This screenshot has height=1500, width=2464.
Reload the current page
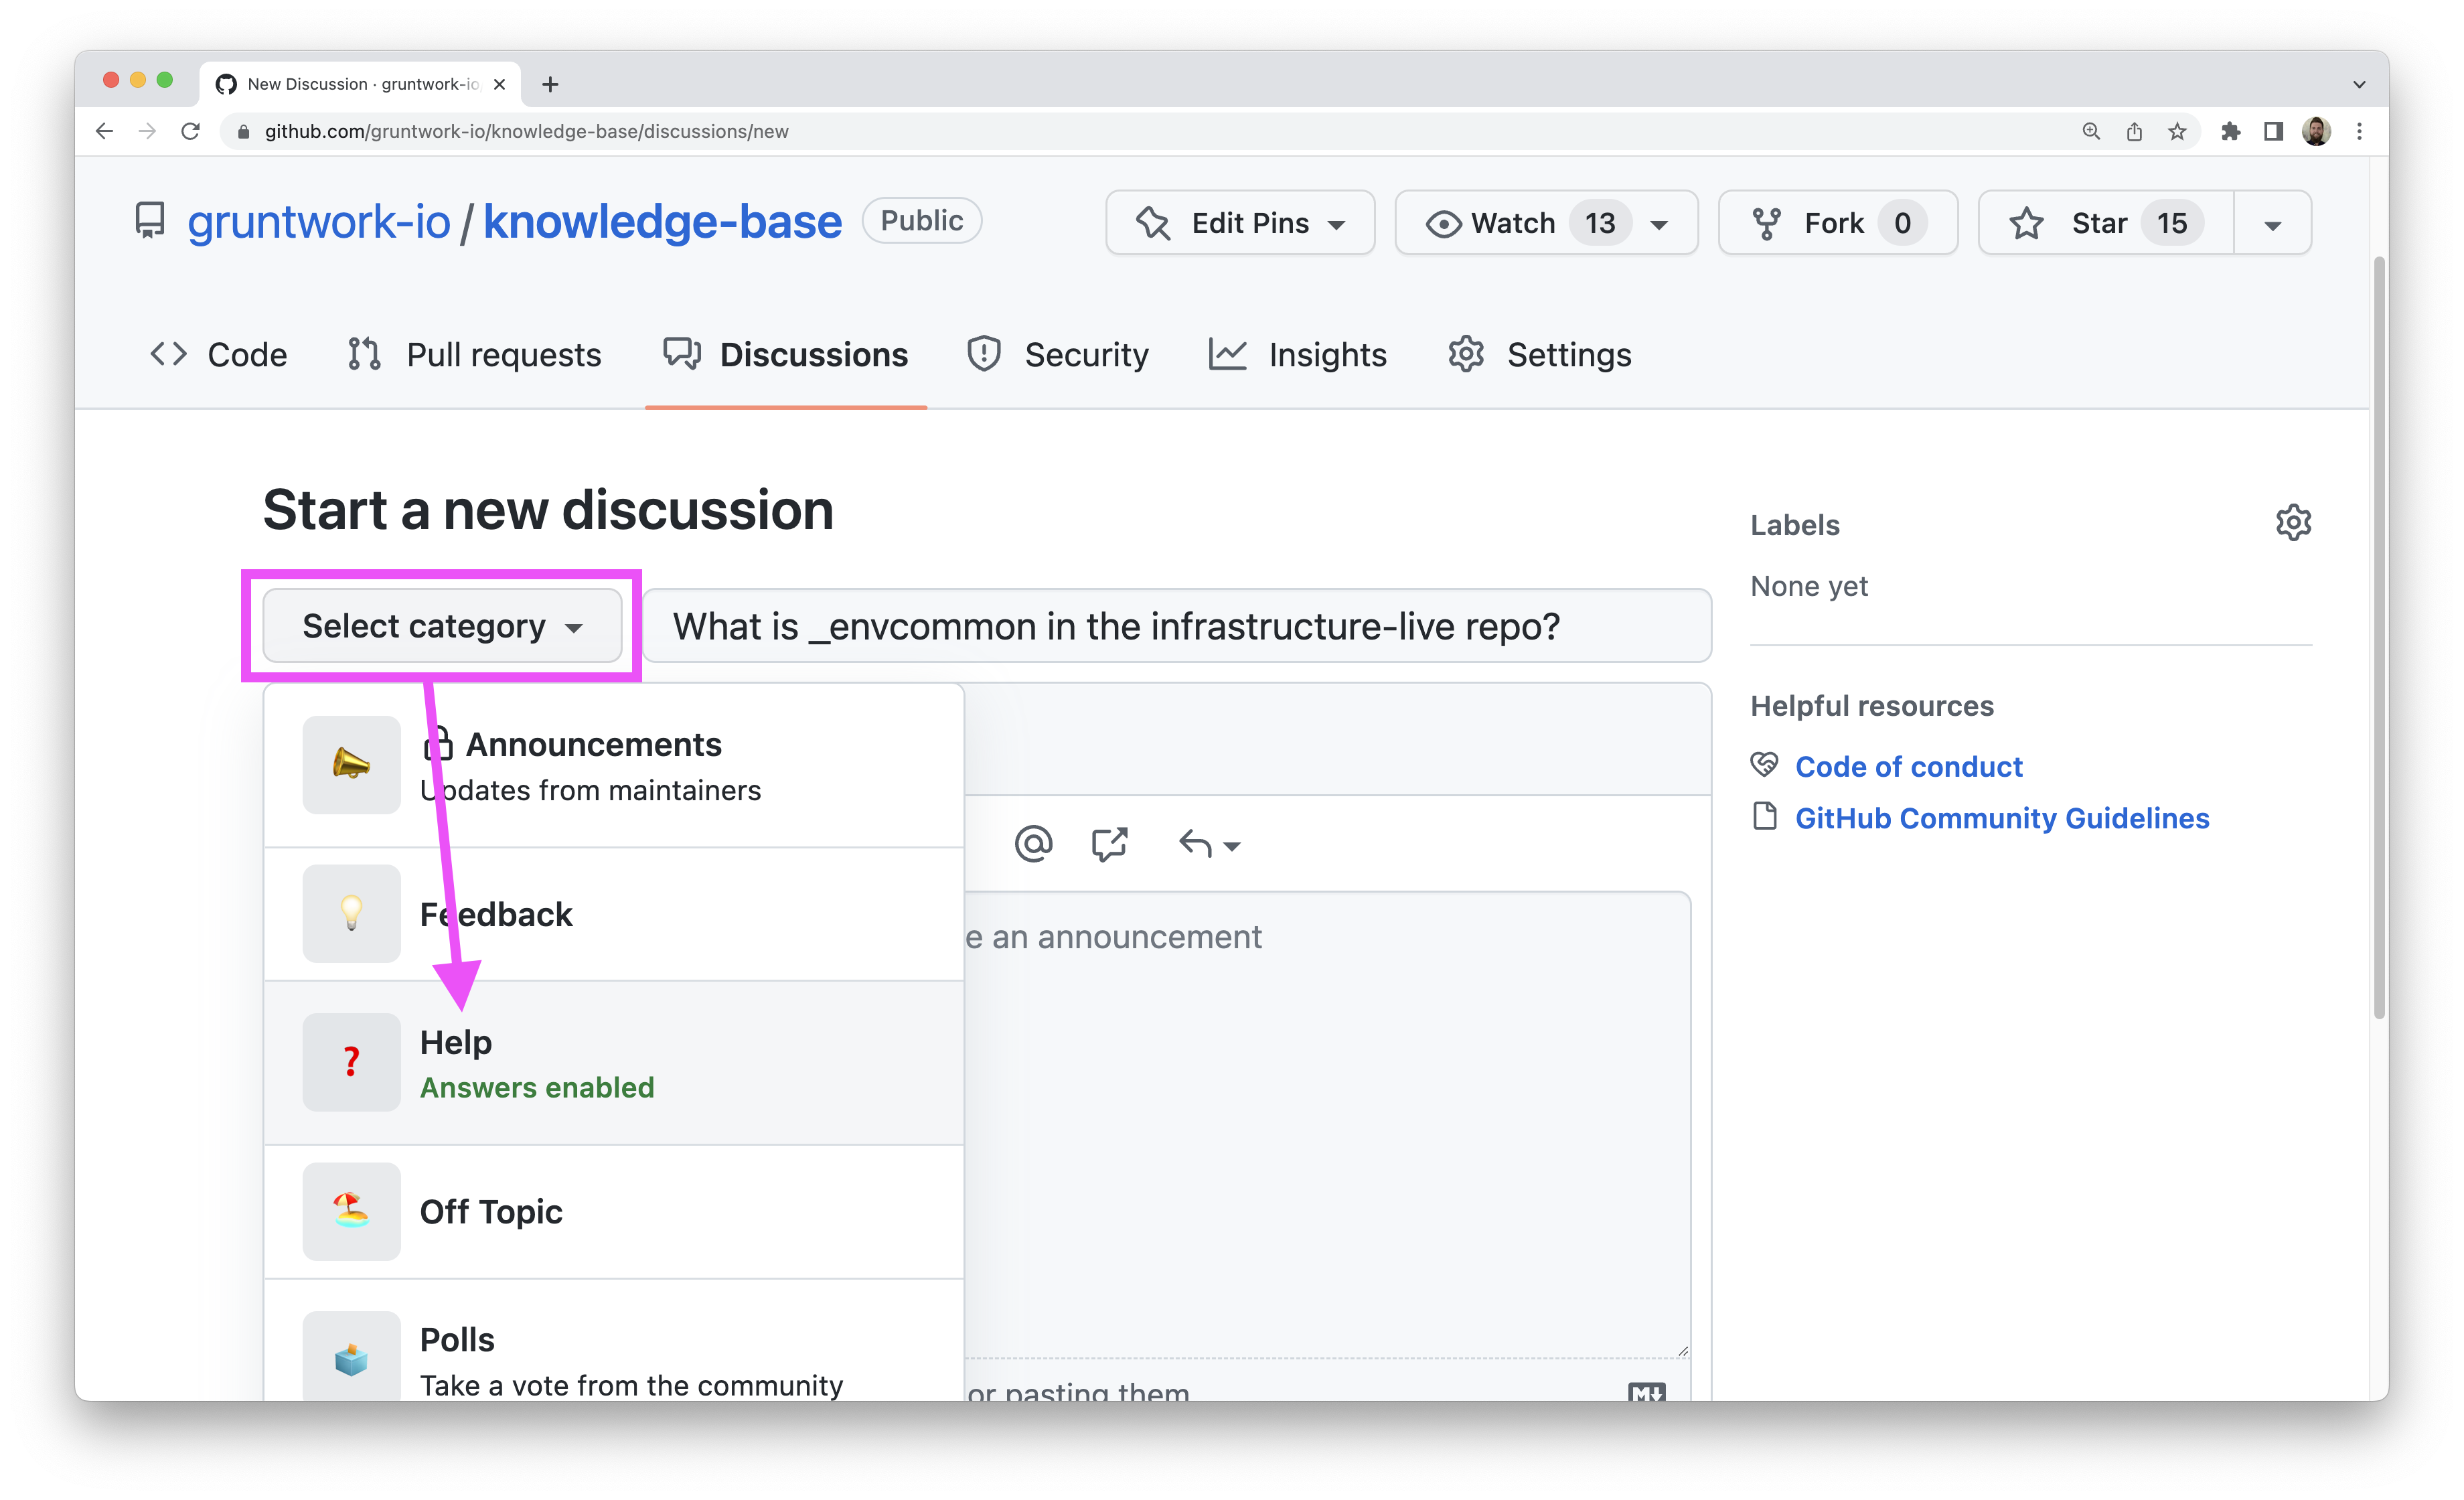click(x=191, y=131)
